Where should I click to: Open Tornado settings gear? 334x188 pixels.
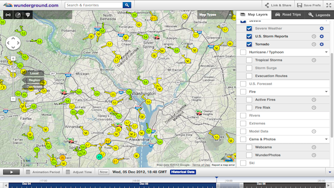(321, 44)
